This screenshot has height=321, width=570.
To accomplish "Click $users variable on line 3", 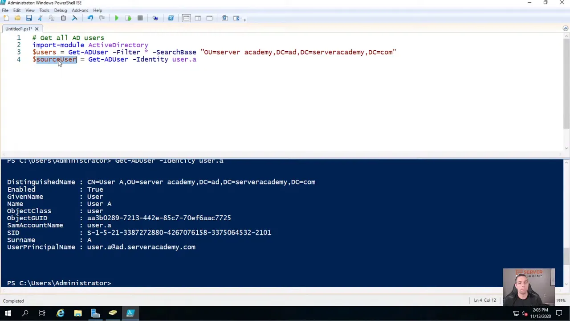I will [45, 52].
